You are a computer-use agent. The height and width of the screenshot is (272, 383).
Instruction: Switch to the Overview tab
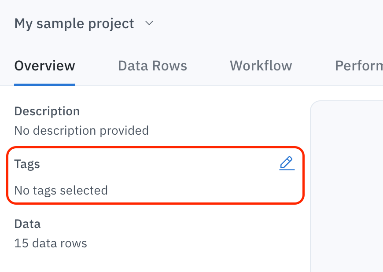click(45, 66)
